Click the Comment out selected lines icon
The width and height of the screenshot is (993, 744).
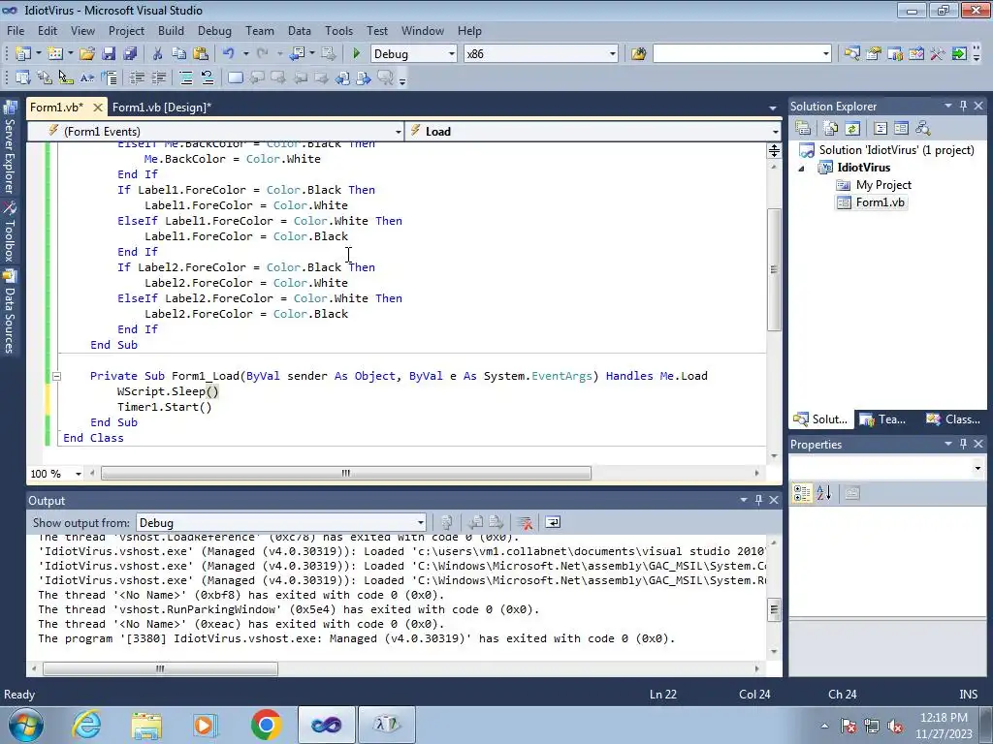(185, 77)
